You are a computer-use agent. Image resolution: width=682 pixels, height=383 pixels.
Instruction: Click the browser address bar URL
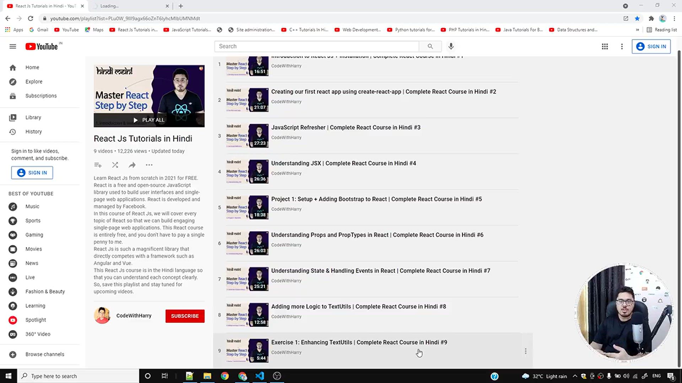(x=125, y=18)
